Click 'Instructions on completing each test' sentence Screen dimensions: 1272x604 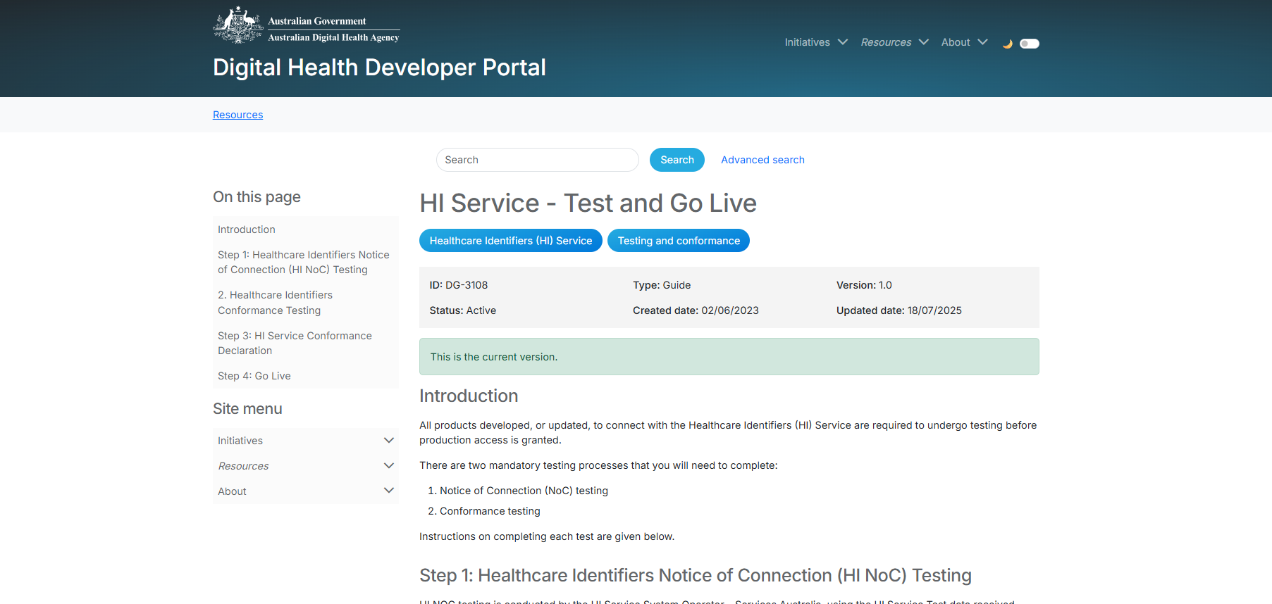[547, 536]
